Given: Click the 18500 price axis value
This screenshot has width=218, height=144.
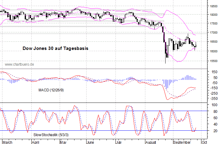Looking at the screenshot, I should (213, 6).
